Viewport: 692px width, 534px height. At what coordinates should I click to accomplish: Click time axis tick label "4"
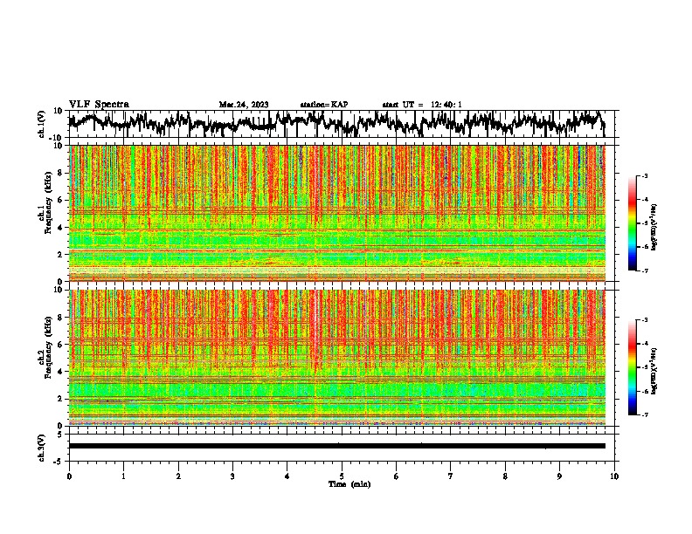click(287, 476)
